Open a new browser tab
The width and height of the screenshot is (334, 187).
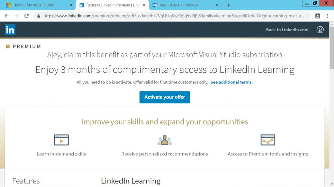[229, 5]
